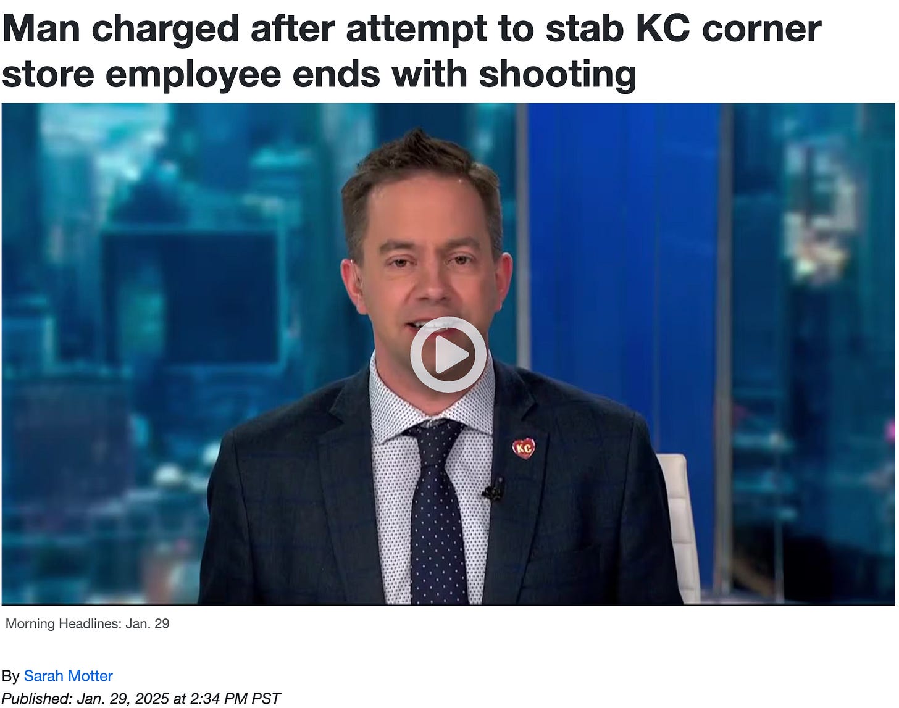Click the word "shooting" in the headline
This screenshot has height=708, width=899.
[557, 74]
